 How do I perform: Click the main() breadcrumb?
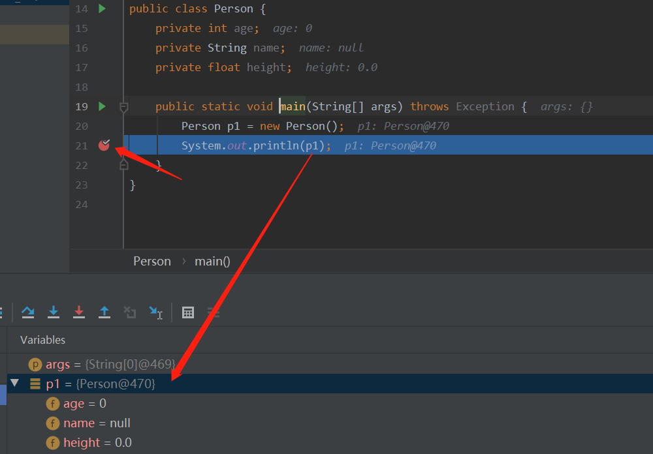[212, 261]
